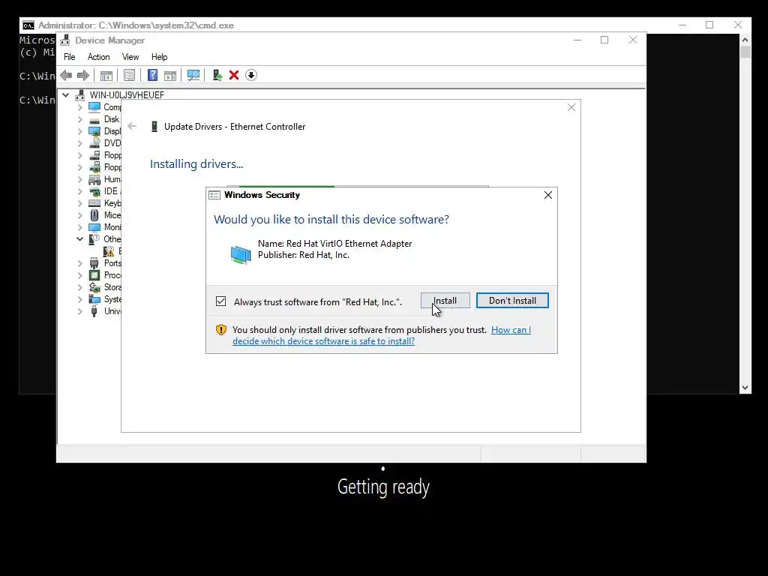Close the Windows Security dialog
The height and width of the screenshot is (576, 768).
point(548,195)
